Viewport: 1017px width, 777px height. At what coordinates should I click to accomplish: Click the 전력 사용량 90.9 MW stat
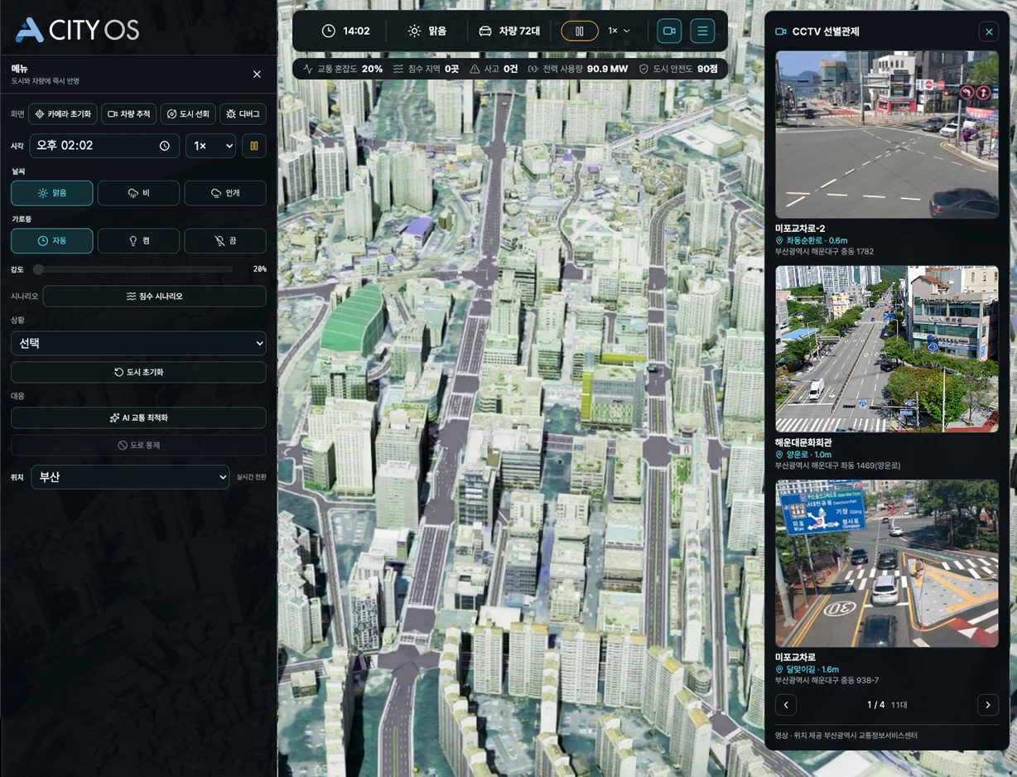tap(578, 69)
